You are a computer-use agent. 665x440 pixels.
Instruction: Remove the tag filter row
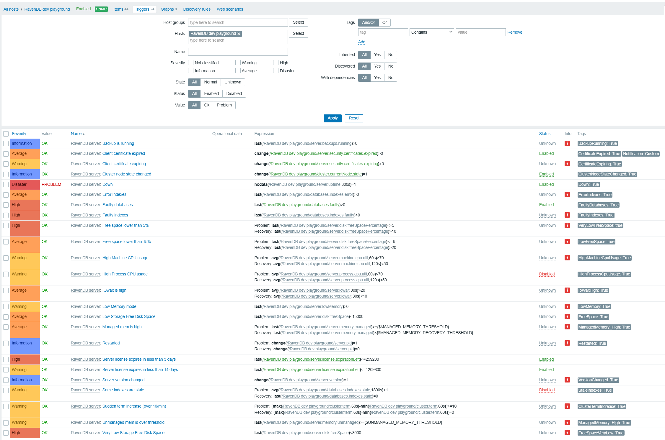click(x=515, y=32)
